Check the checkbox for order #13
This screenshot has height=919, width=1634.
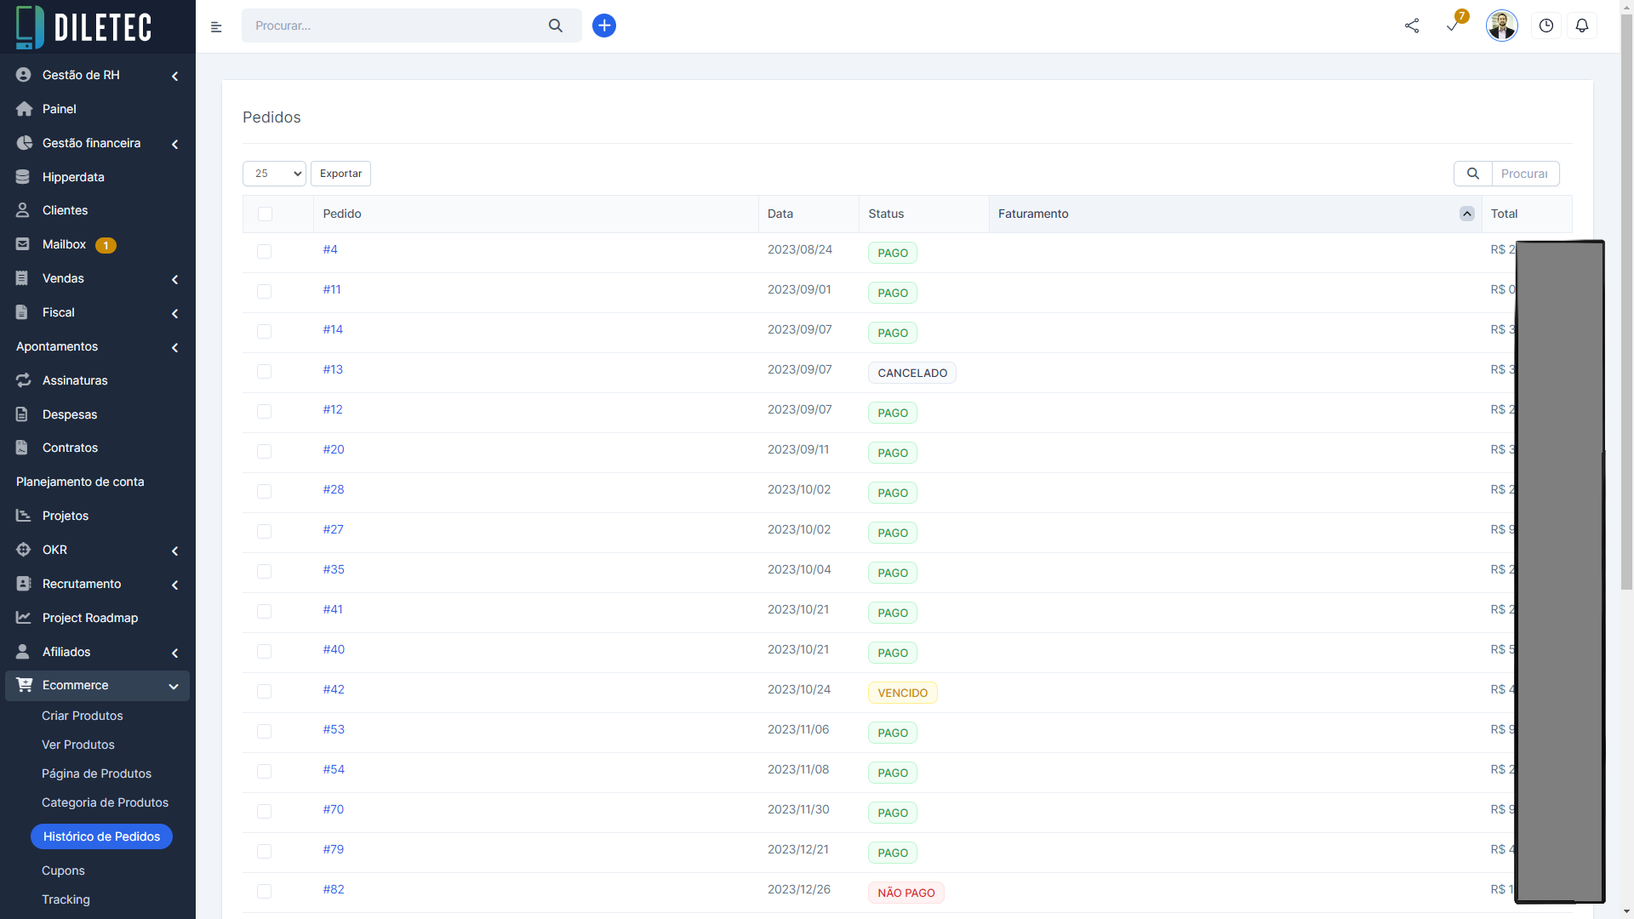click(265, 372)
